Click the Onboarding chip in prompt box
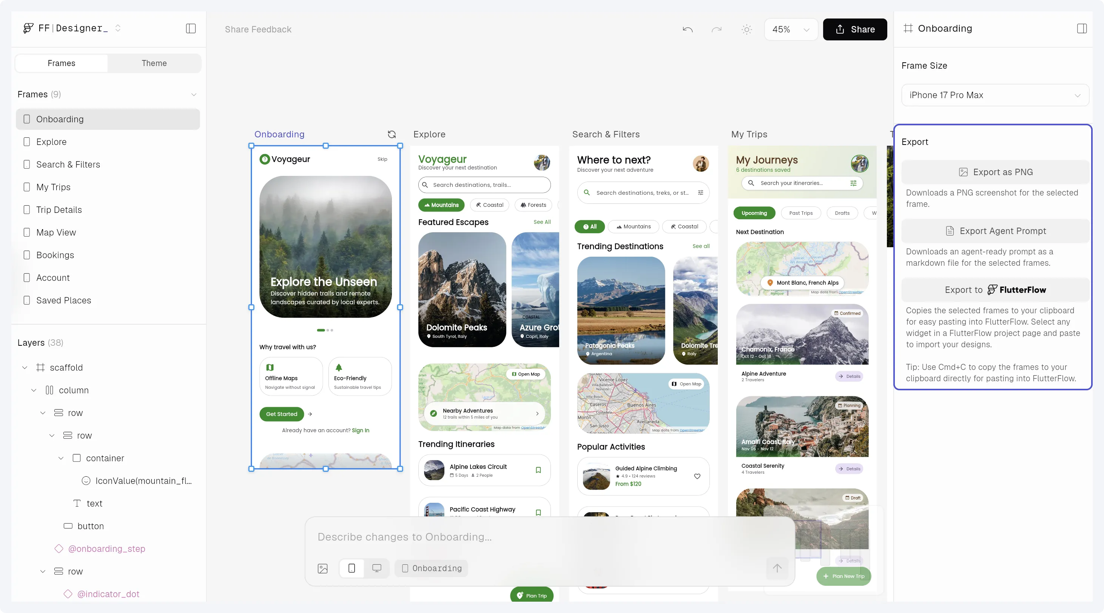 point(432,568)
